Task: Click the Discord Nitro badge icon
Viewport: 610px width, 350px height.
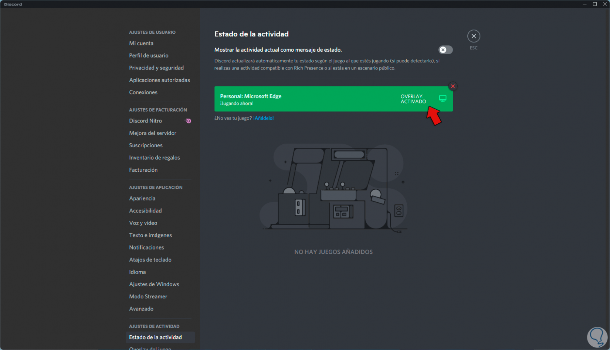Action: [188, 121]
